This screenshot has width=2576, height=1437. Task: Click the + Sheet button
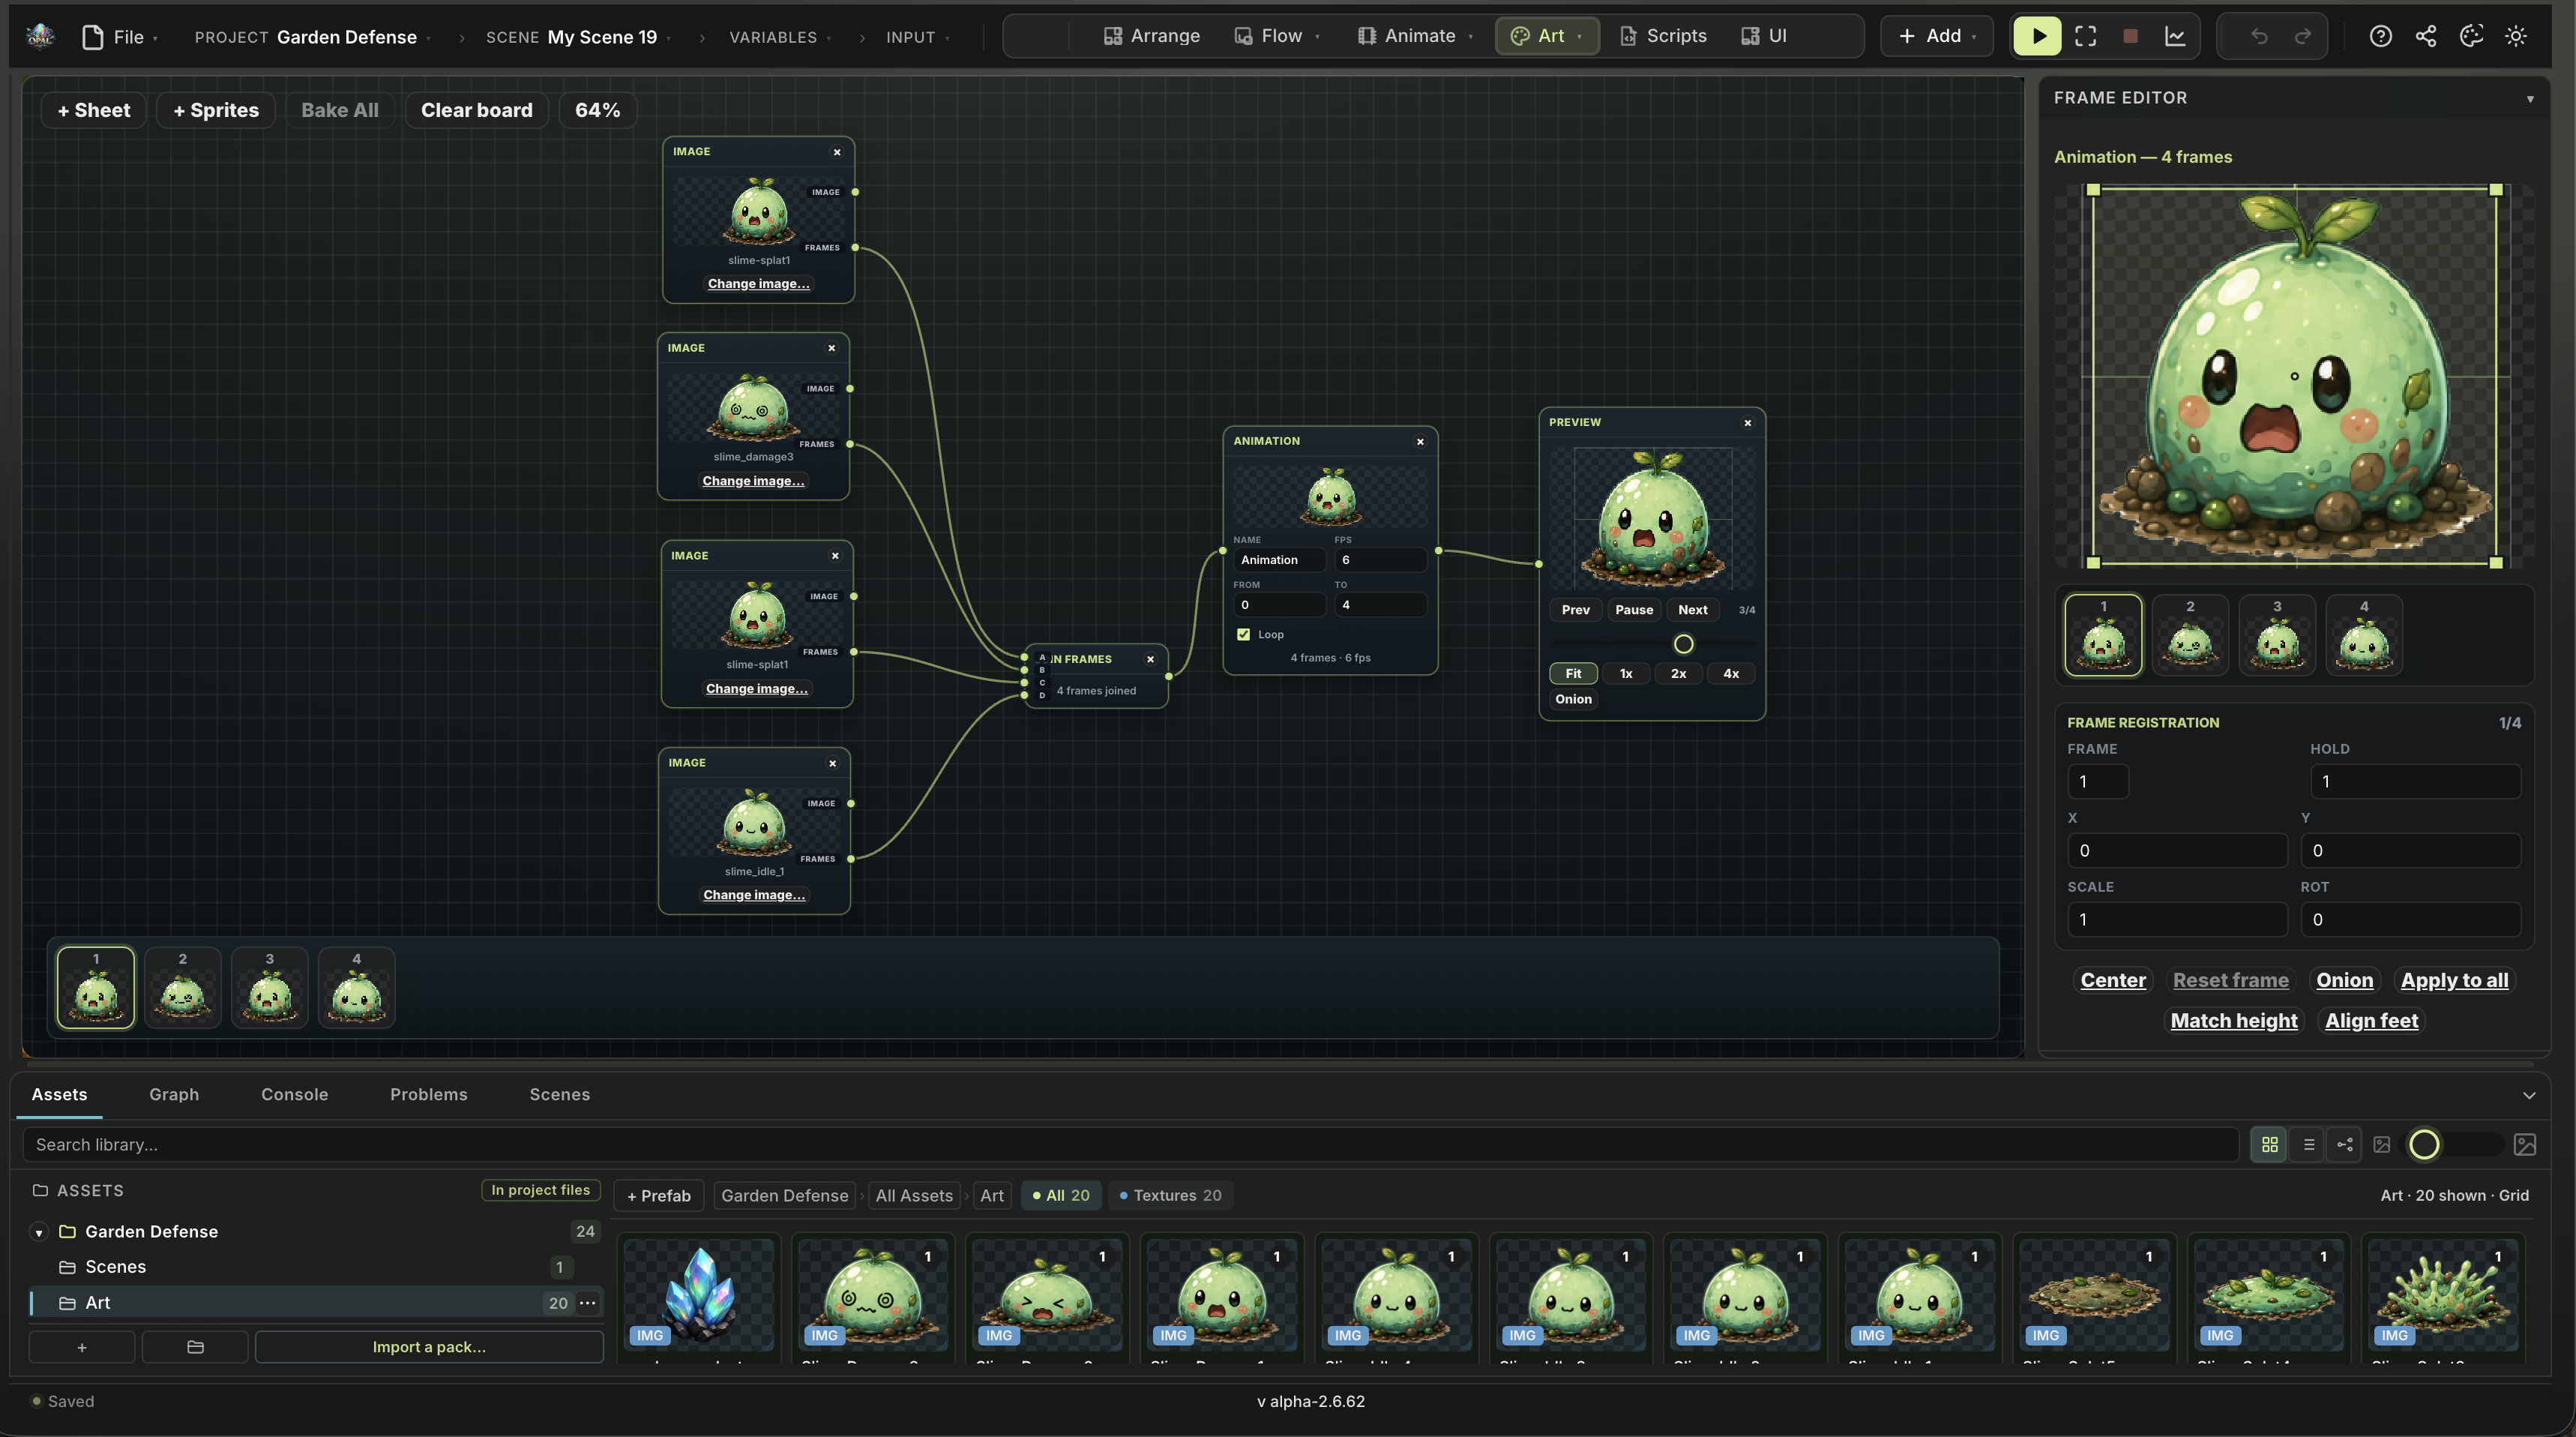(x=94, y=110)
